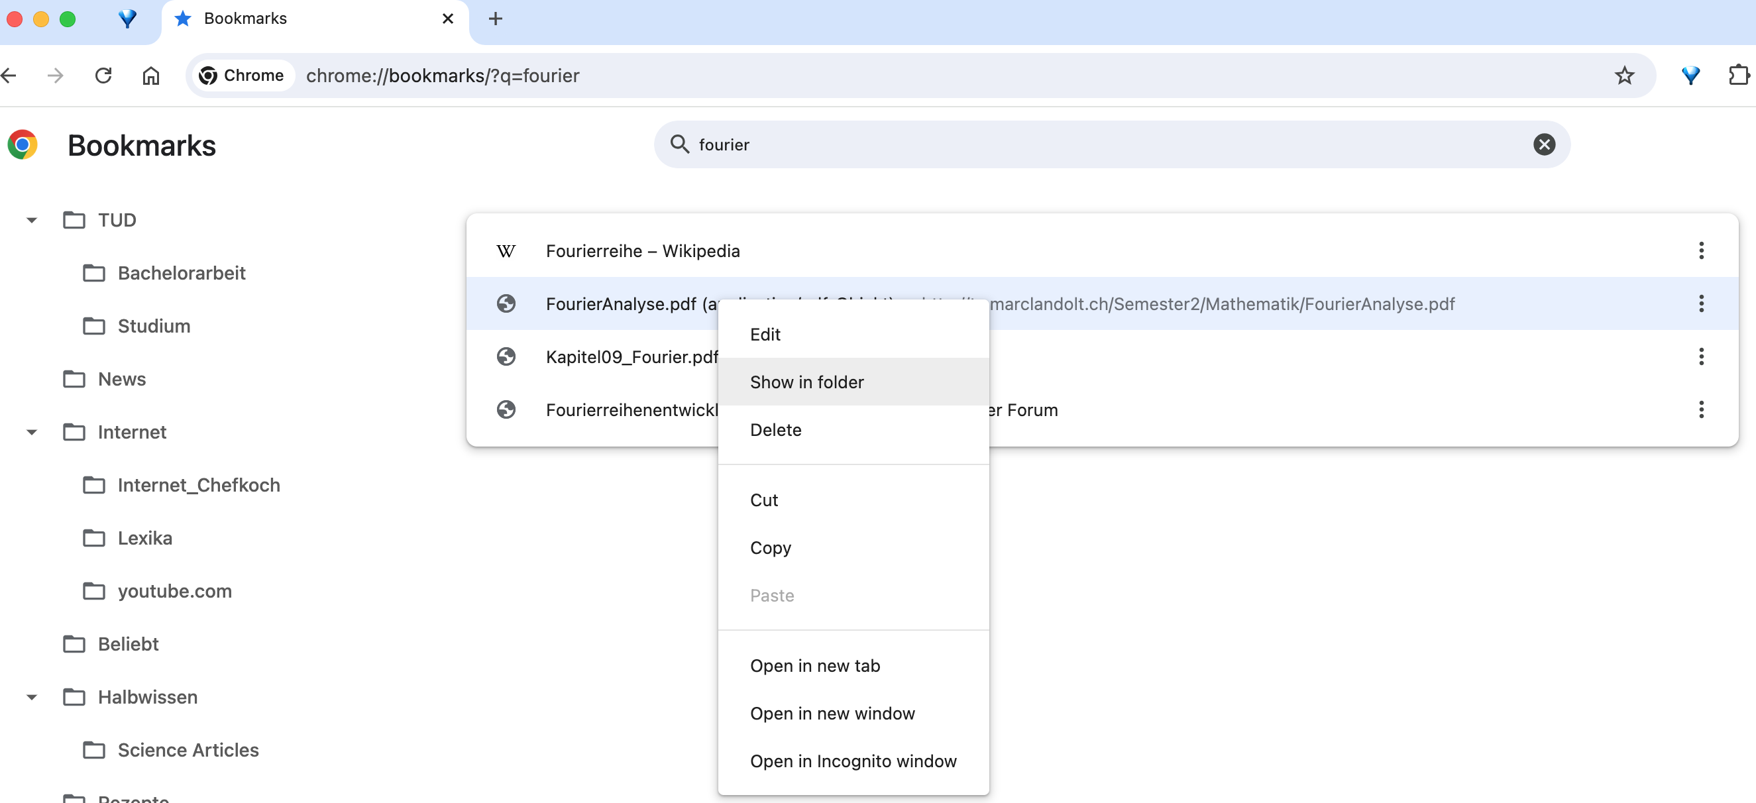Clear the fourier search with X icon
This screenshot has width=1756, height=803.
point(1543,144)
